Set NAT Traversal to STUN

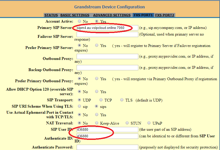point(127,123)
